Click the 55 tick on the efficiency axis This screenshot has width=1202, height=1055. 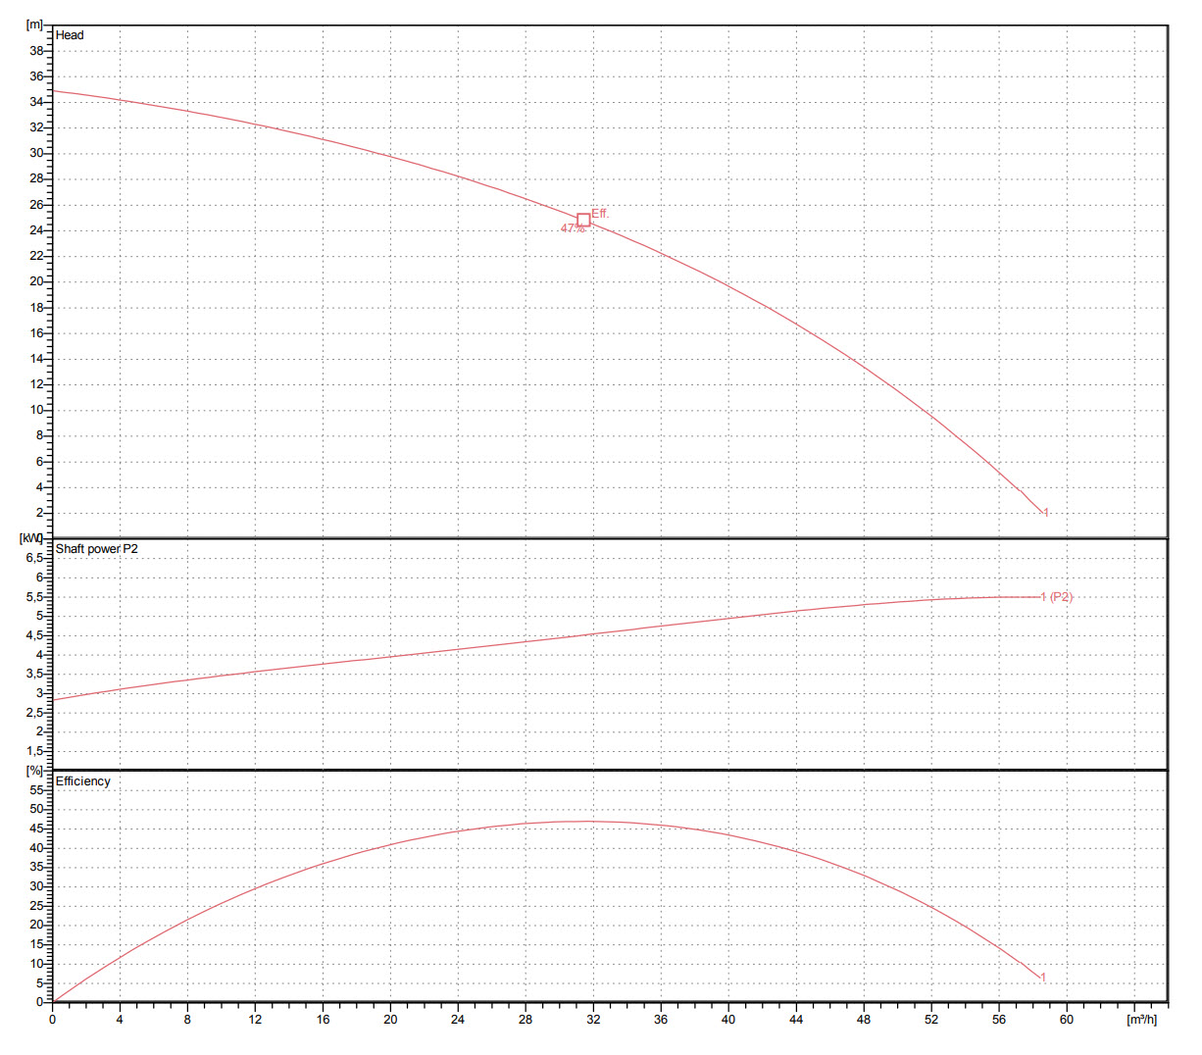pos(36,790)
